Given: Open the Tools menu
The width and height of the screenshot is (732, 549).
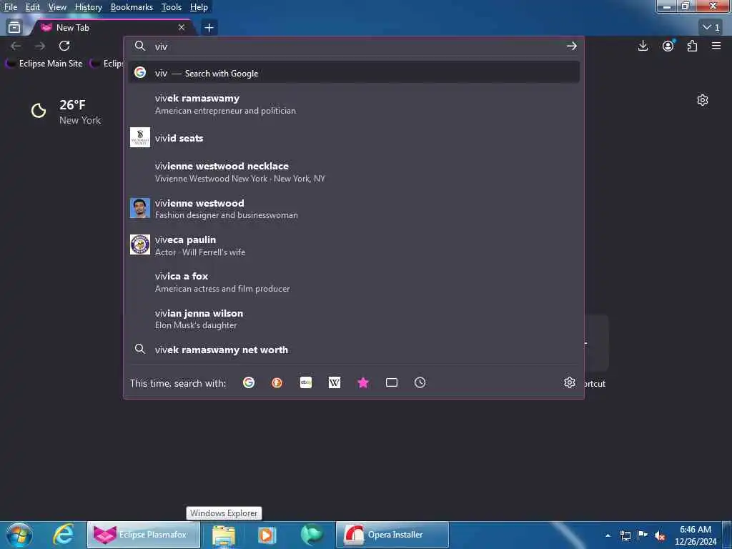Looking at the screenshot, I should point(172,7).
